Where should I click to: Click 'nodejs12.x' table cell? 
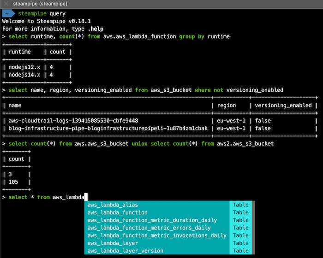tap(24, 67)
